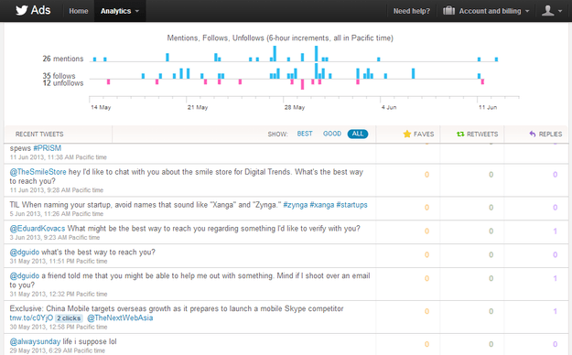Open @dguido link in 'what's the best way' tweet
This screenshot has width=572, height=355.
[25, 253]
